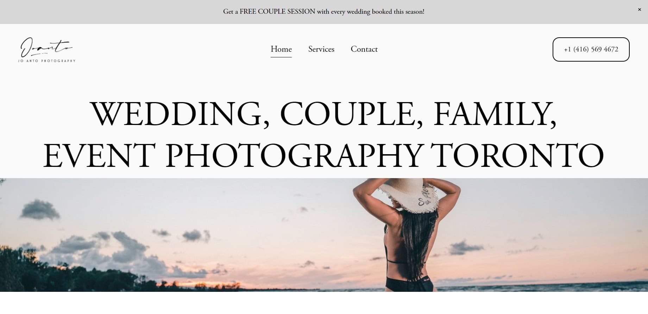The width and height of the screenshot is (648, 314).
Task: Open the Services menu item
Action: coord(321,49)
